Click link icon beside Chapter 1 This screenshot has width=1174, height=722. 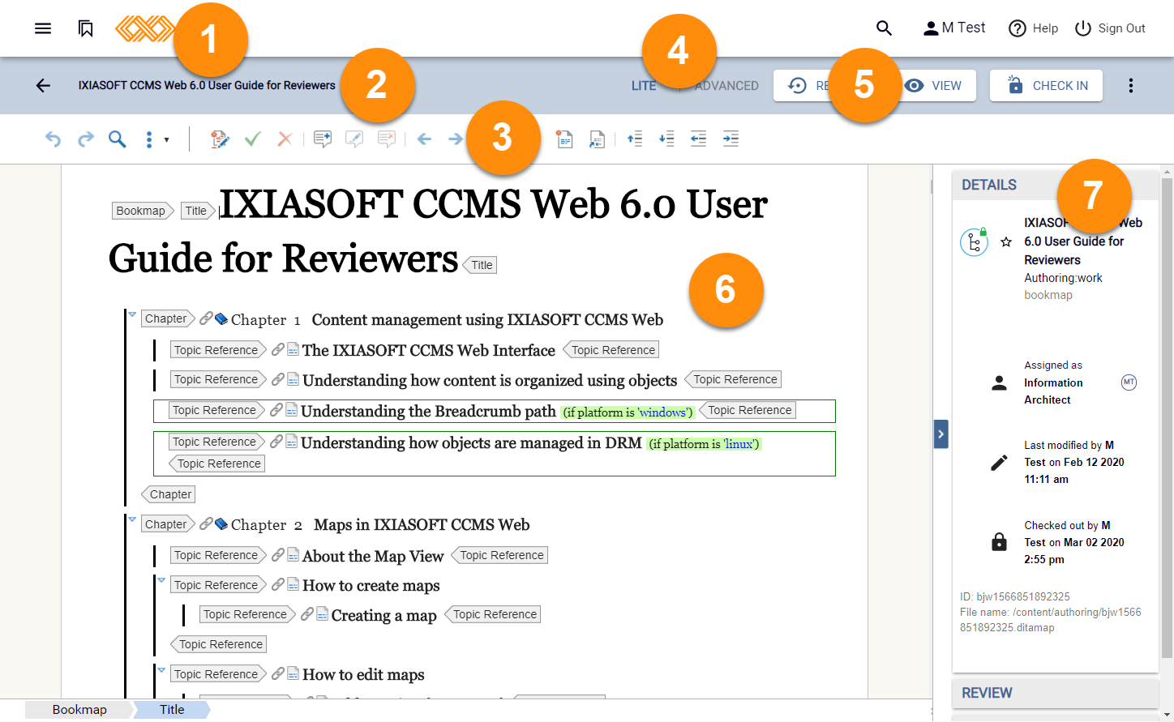206,318
